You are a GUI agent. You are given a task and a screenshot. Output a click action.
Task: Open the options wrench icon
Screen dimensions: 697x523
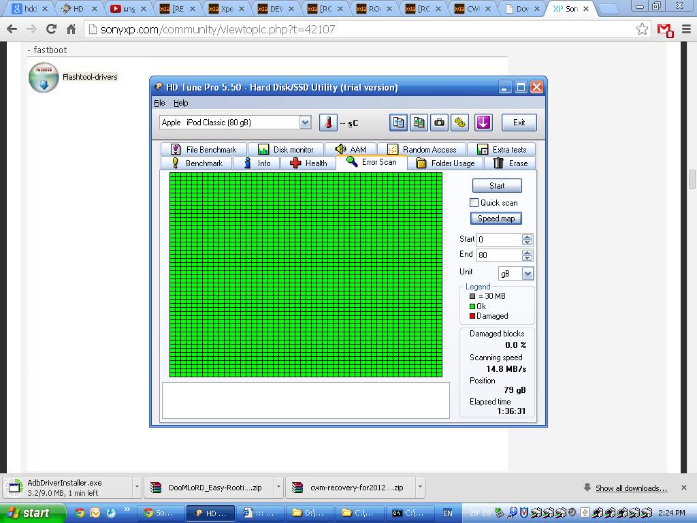[460, 123]
